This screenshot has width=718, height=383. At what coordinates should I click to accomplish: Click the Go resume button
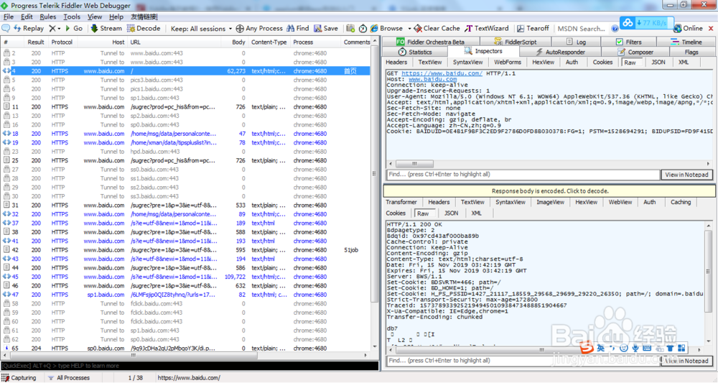pyautogui.click(x=74, y=29)
